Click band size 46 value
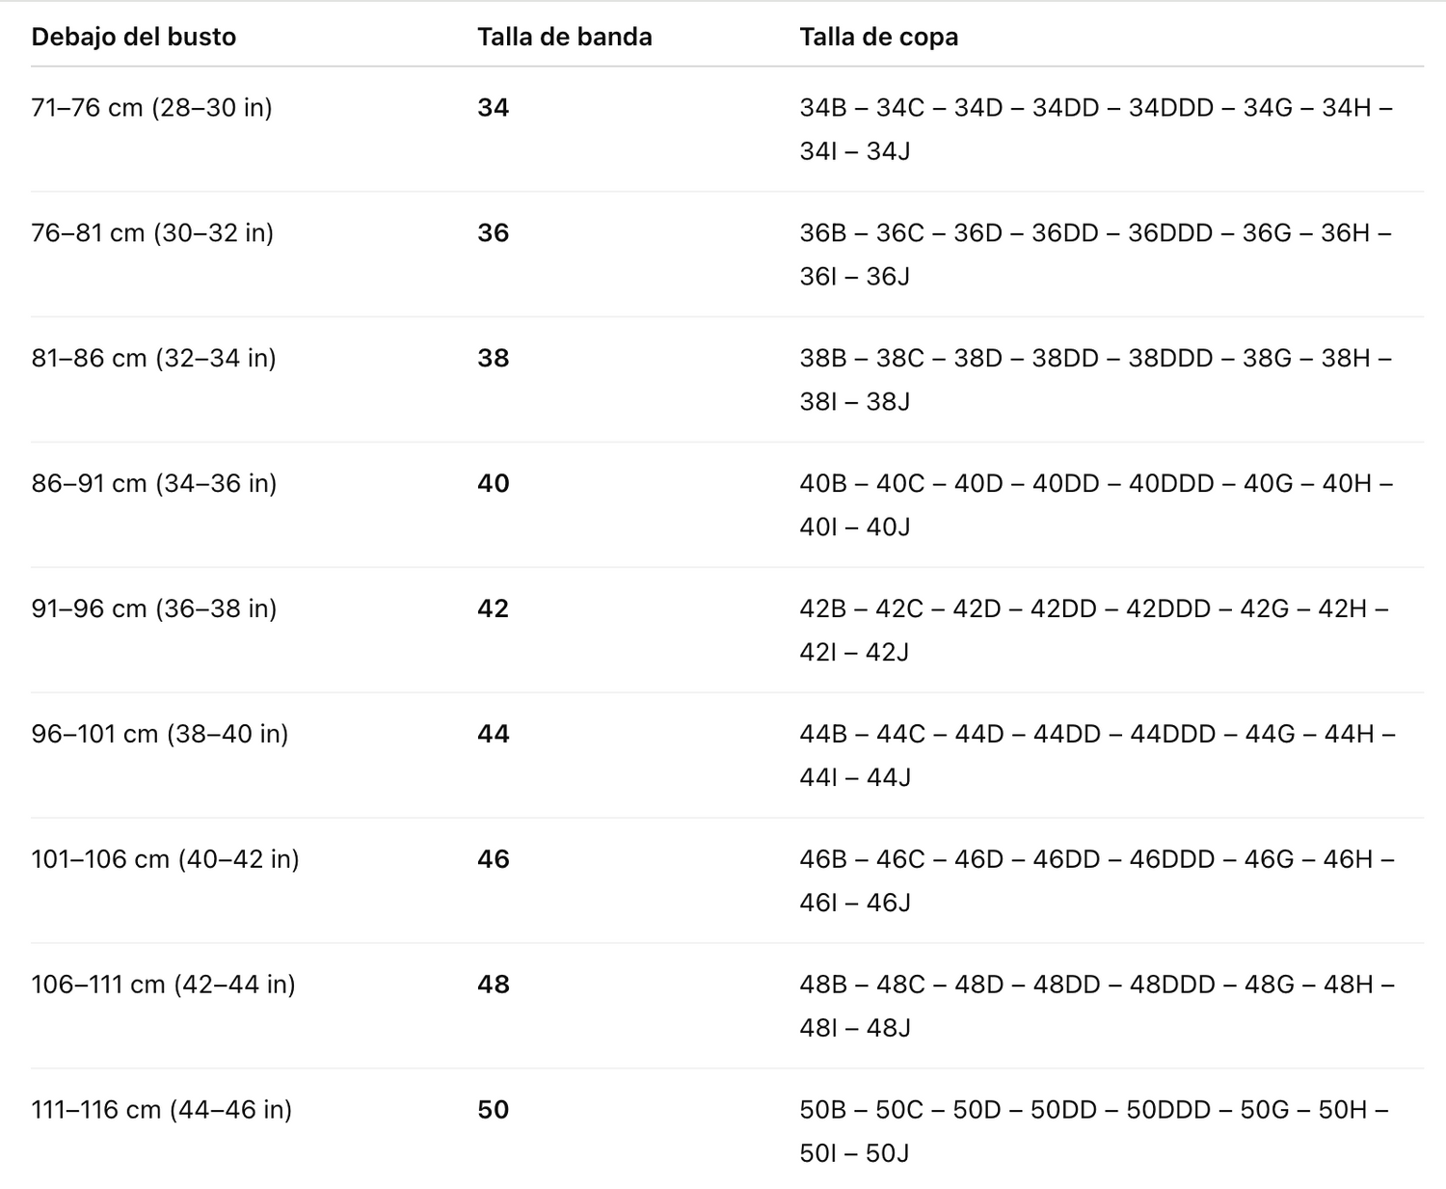Image resolution: width=1446 pixels, height=1189 pixels. tap(493, 859)
